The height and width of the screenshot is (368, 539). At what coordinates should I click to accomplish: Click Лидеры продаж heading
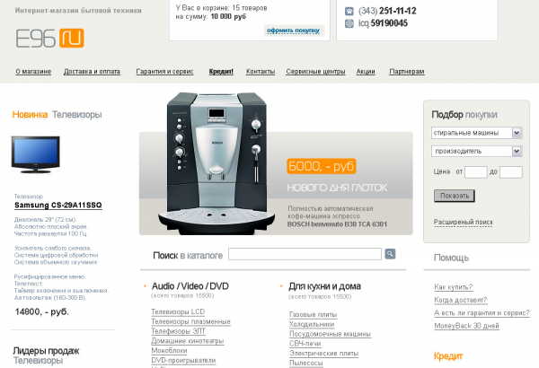(46, 351)
